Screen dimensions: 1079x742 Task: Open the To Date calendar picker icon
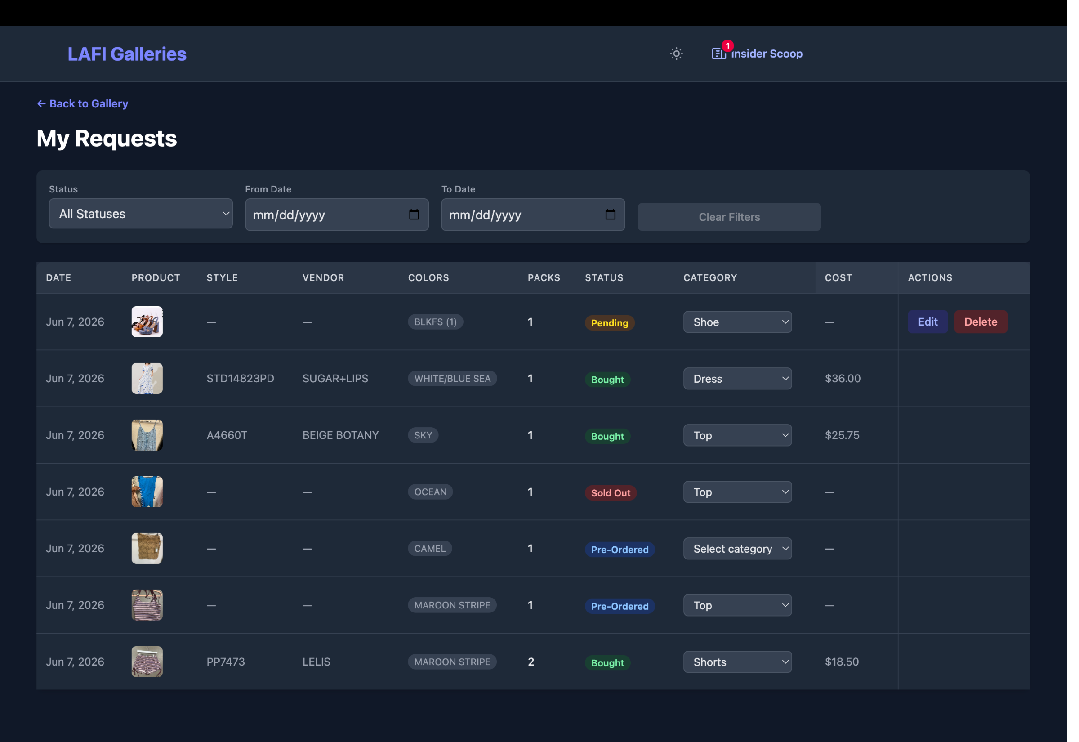coord(611,215)
